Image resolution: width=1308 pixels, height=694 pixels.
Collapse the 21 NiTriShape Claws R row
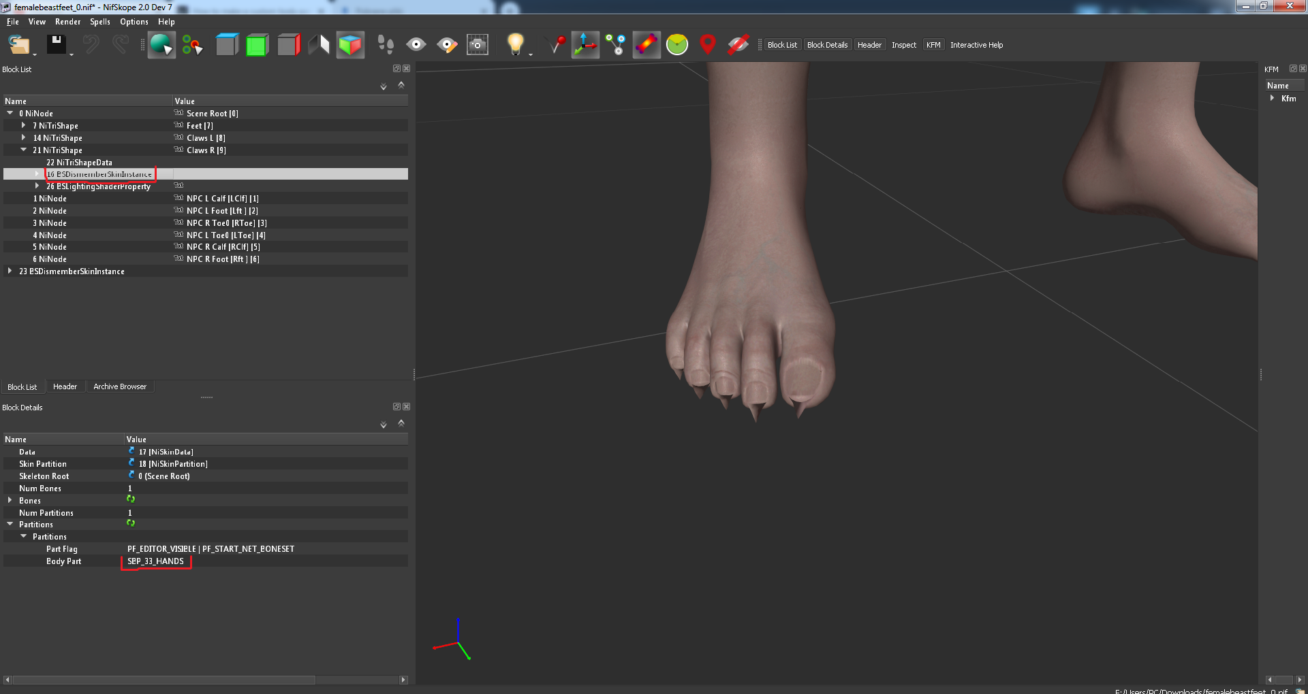(24, 150)
